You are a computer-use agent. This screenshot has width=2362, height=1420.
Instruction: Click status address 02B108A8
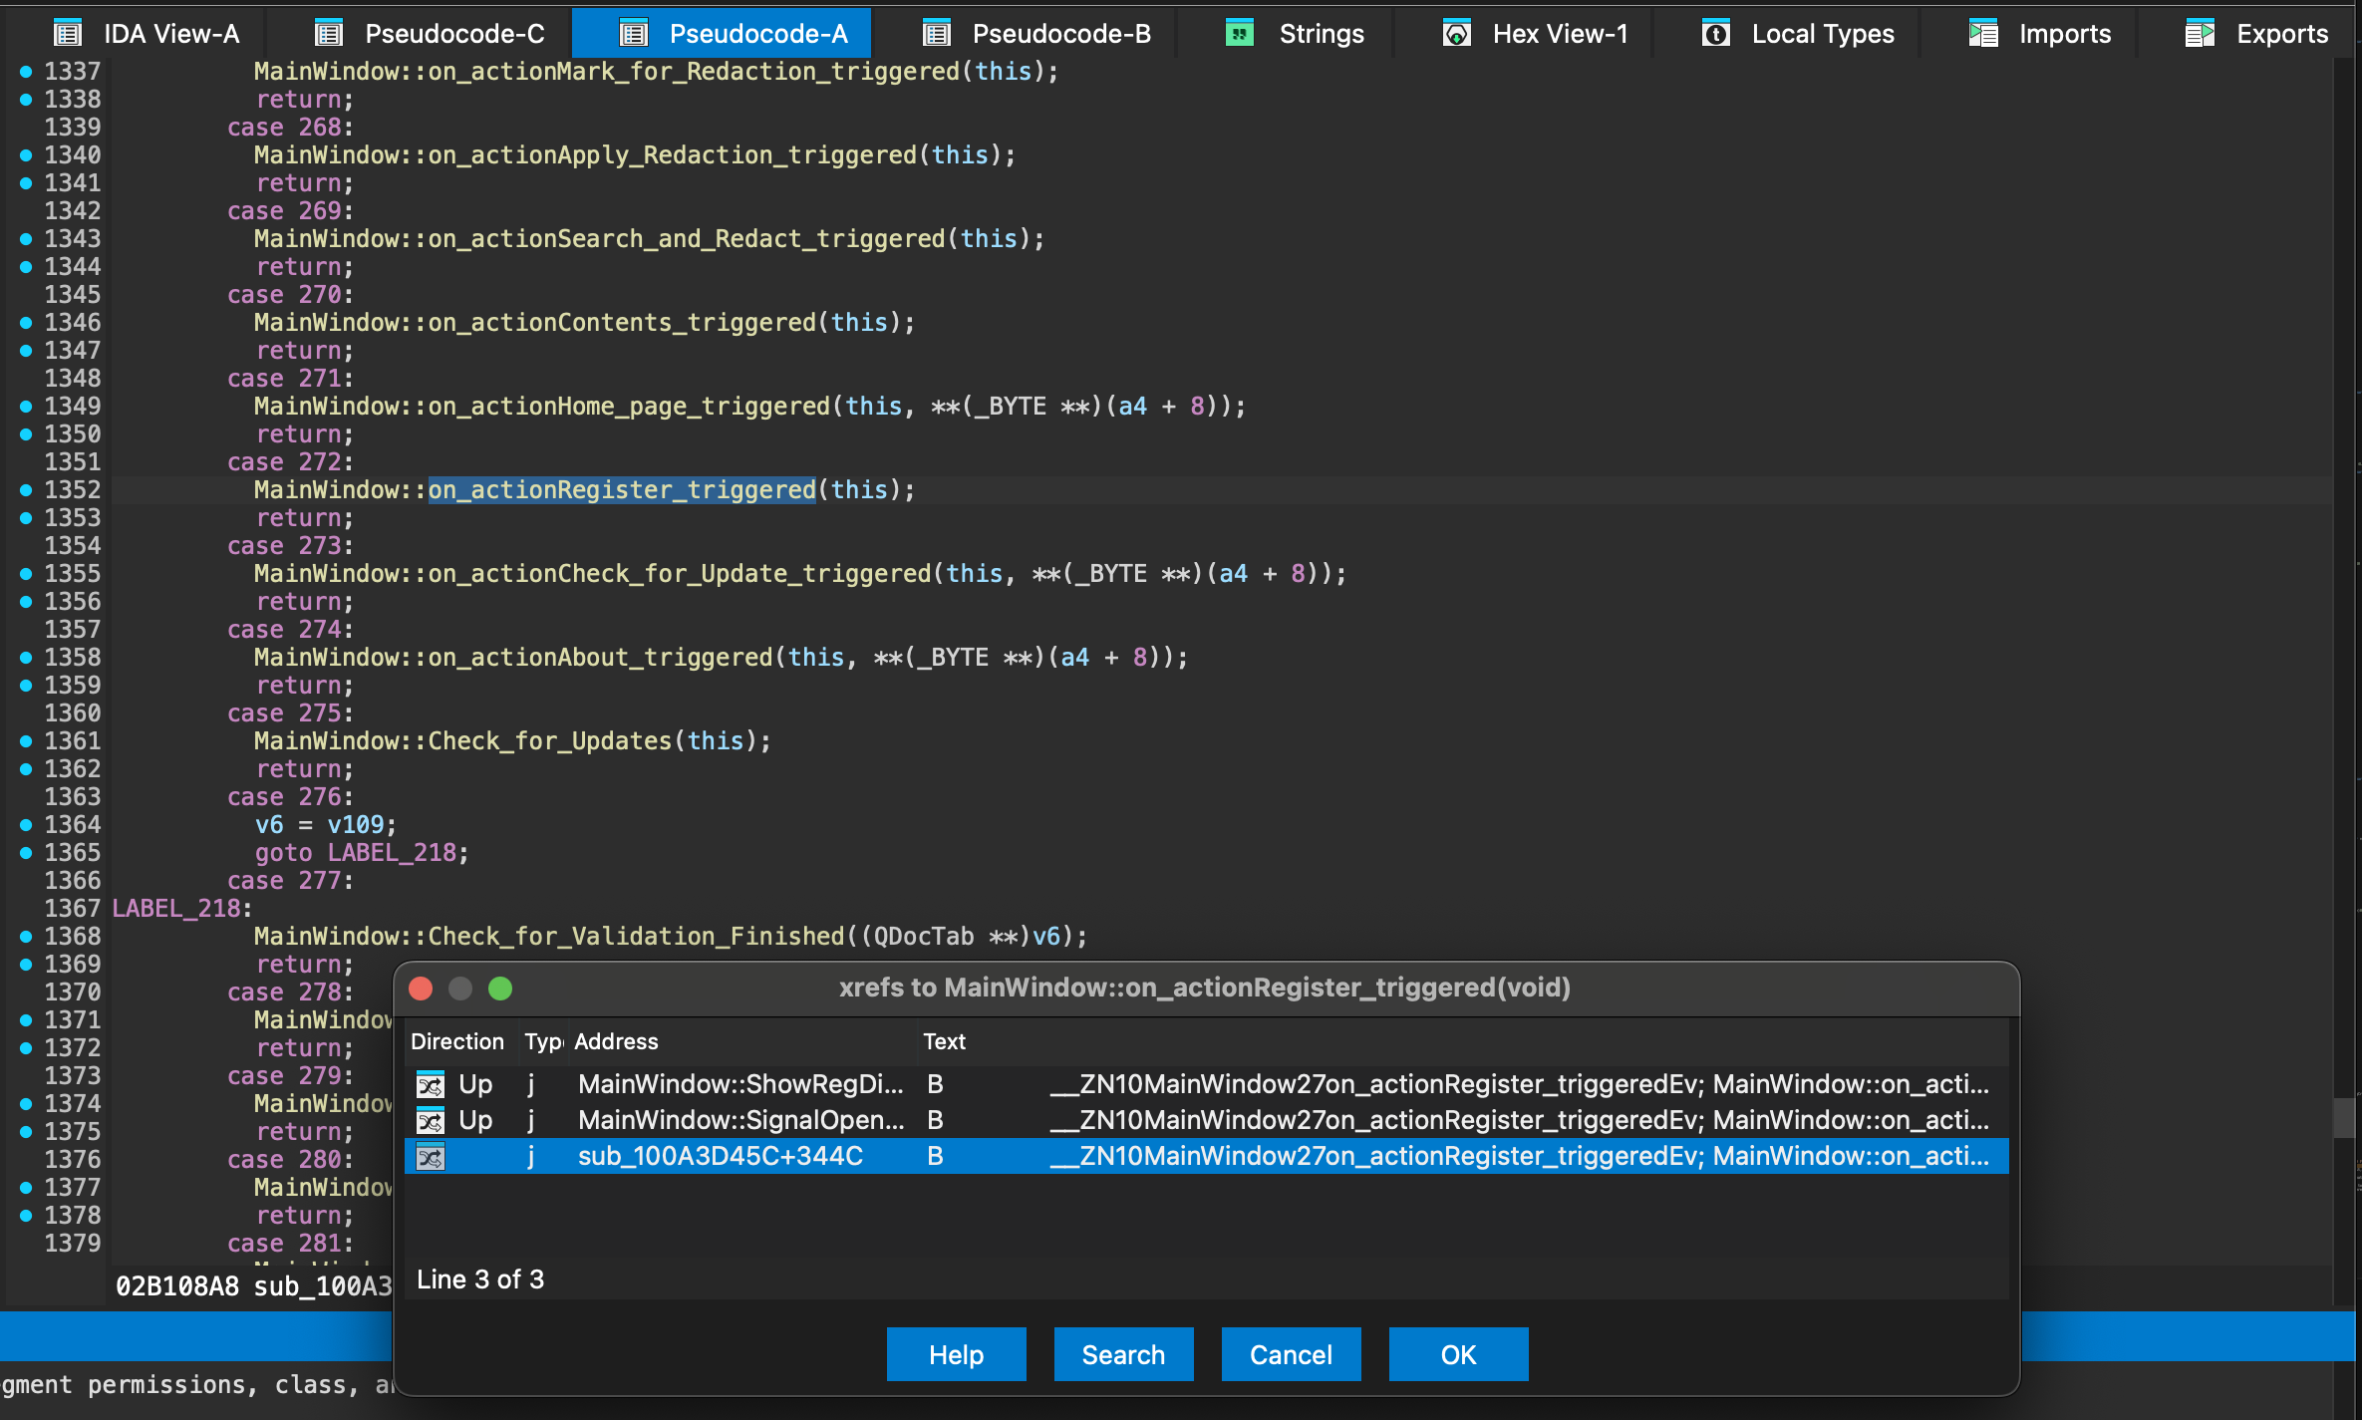[x=177, y=1286]
